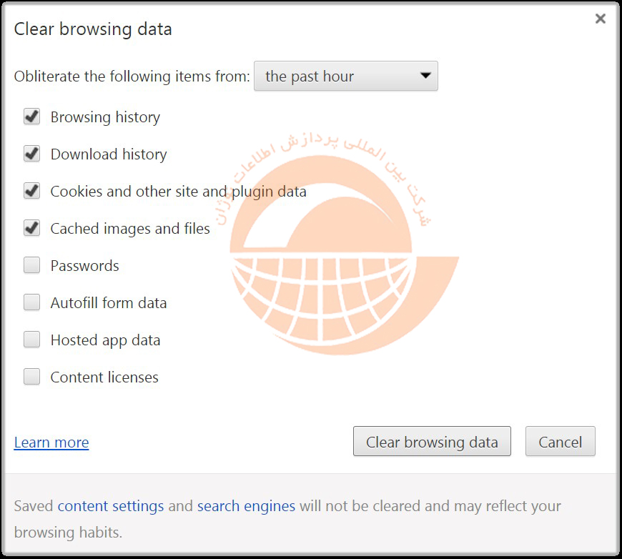Open the search engines link
The width and height of the screenshot is (622, 559).
pyautogui.click(x=246, y=506)
